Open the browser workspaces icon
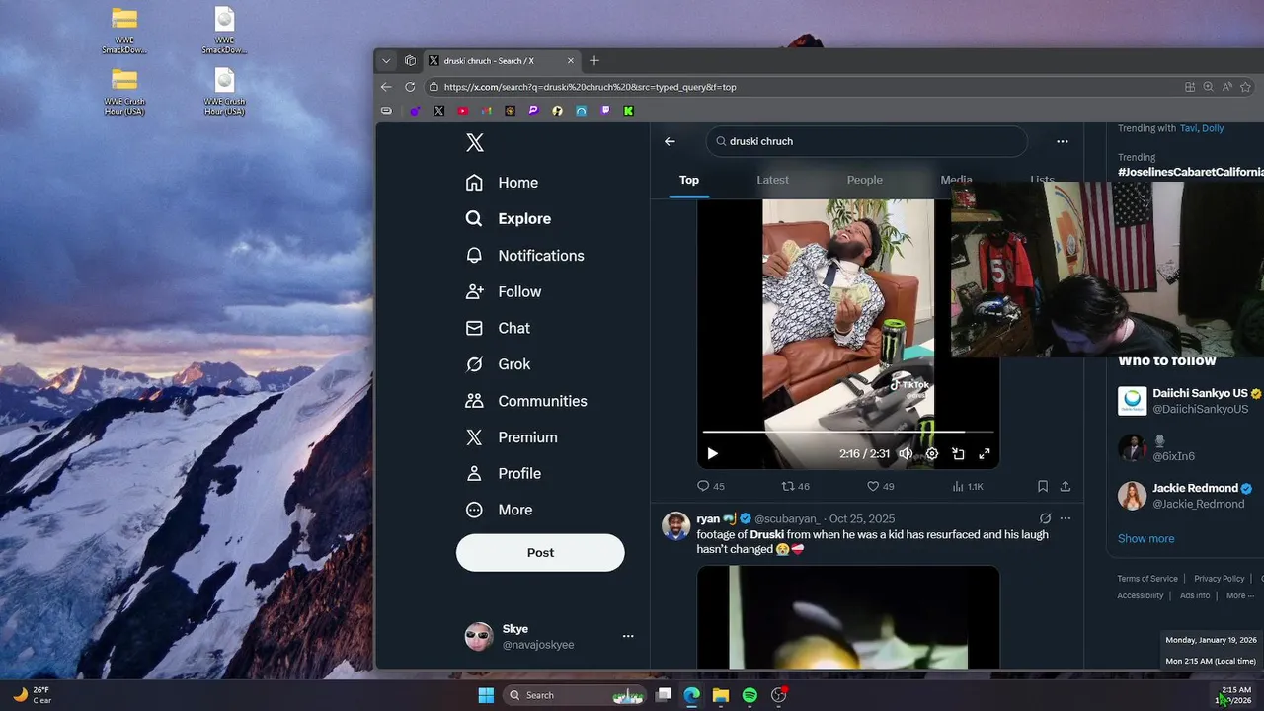 click(411, 60)
